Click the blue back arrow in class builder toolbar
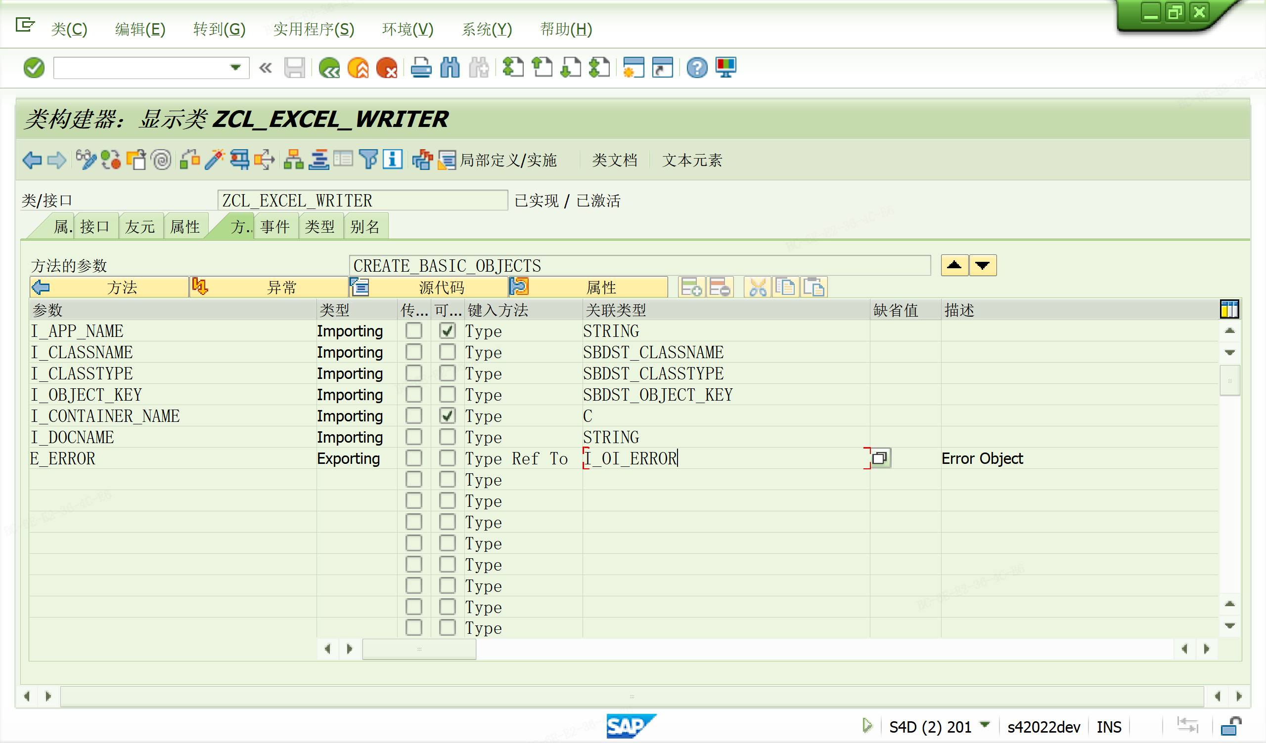 click(x=32, y=160)
